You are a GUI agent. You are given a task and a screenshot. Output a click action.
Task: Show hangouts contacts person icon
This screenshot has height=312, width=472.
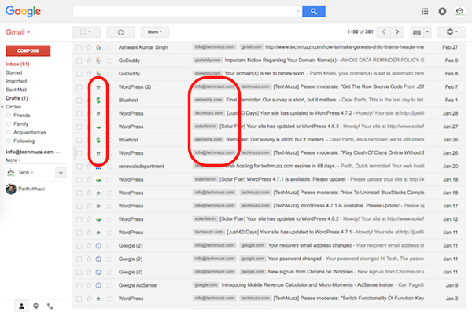click(x=21, y=306)
